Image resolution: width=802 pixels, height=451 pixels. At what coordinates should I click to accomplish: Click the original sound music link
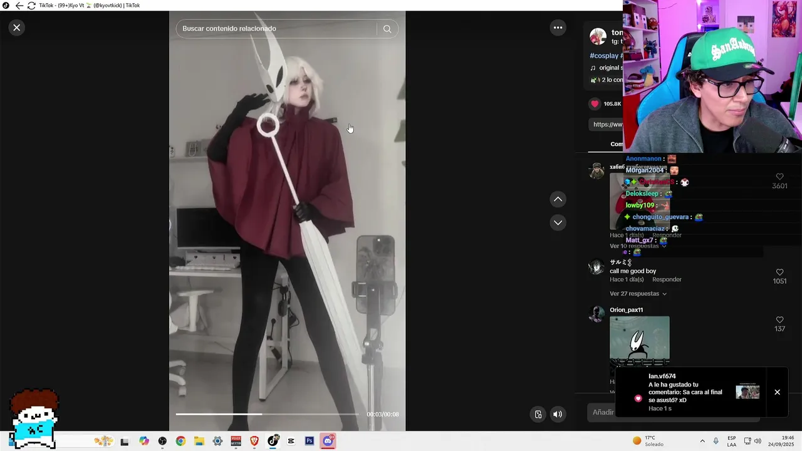pos(607,68)
